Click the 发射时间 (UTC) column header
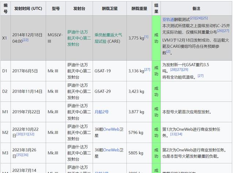Image resolution: width=233 pixels, height=173 pixels. (28, 8)
